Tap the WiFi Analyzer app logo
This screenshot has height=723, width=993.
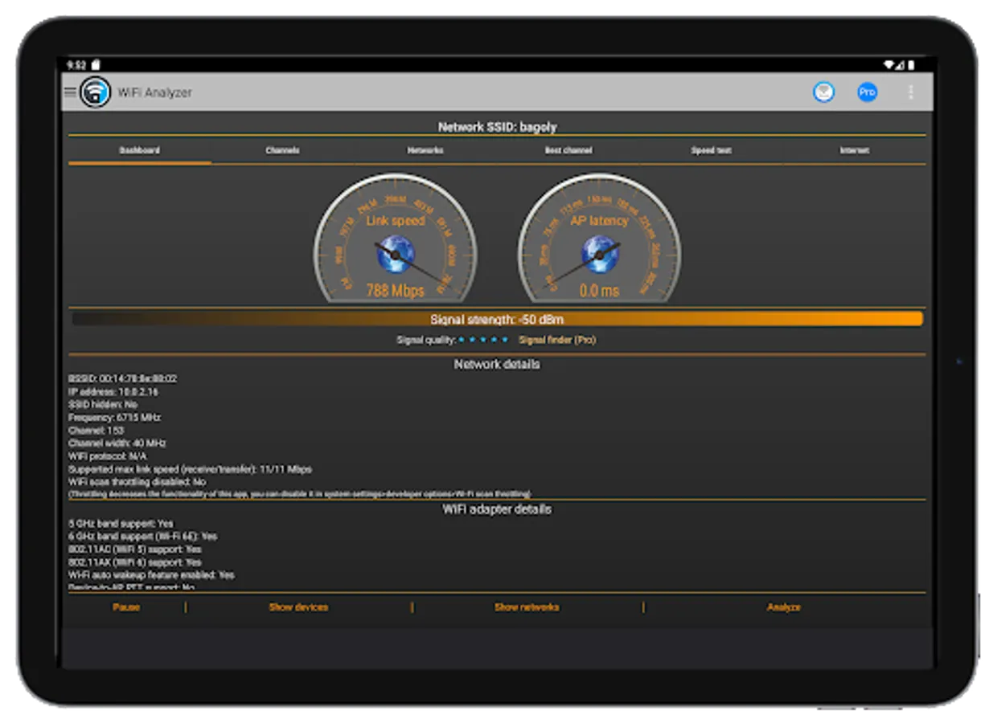coord(95,92)
